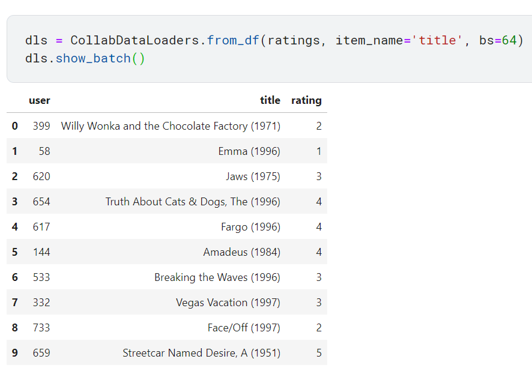Select 'Willy Wonka and the Chocolate Factory (1971)' cell

(171, 126)
